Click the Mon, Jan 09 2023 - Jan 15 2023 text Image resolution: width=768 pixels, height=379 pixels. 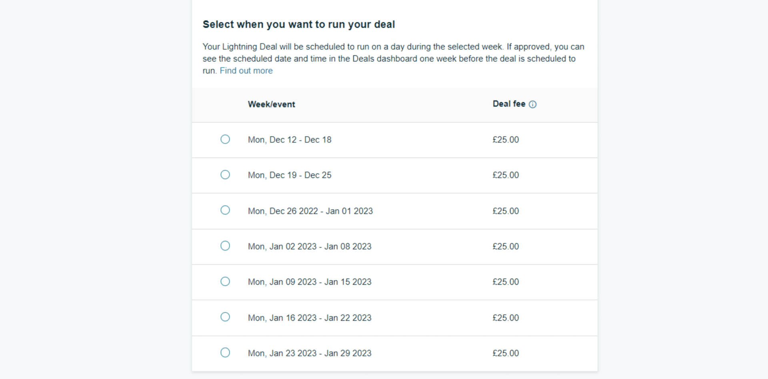click(310, 282)
